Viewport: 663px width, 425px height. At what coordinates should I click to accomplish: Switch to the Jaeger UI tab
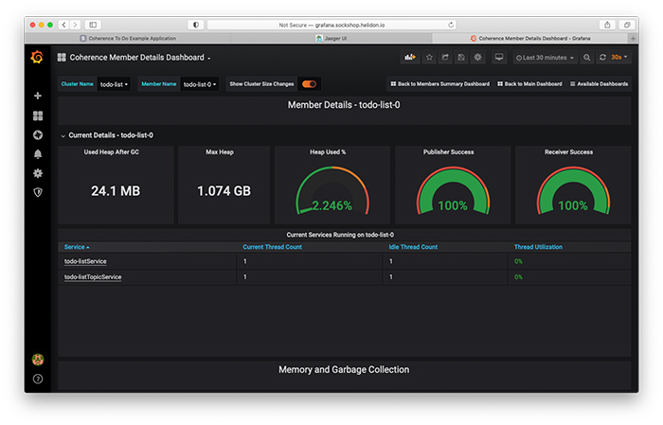tap(331, 39)
